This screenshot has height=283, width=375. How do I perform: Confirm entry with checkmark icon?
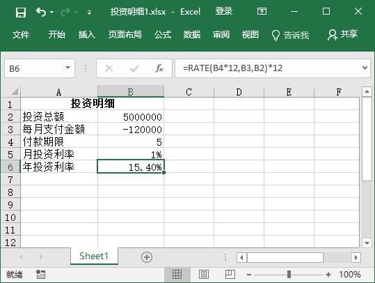(134, 69)
